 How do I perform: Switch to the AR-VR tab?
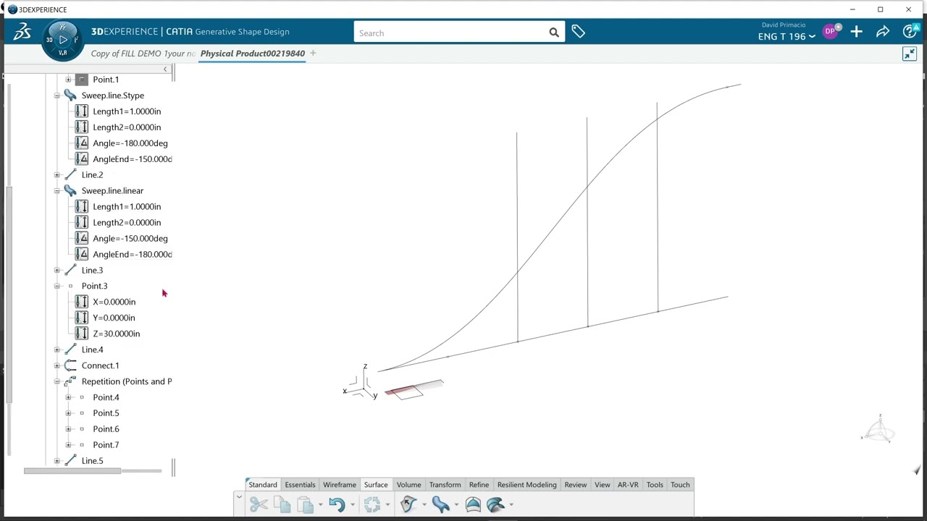coord(628,485)
